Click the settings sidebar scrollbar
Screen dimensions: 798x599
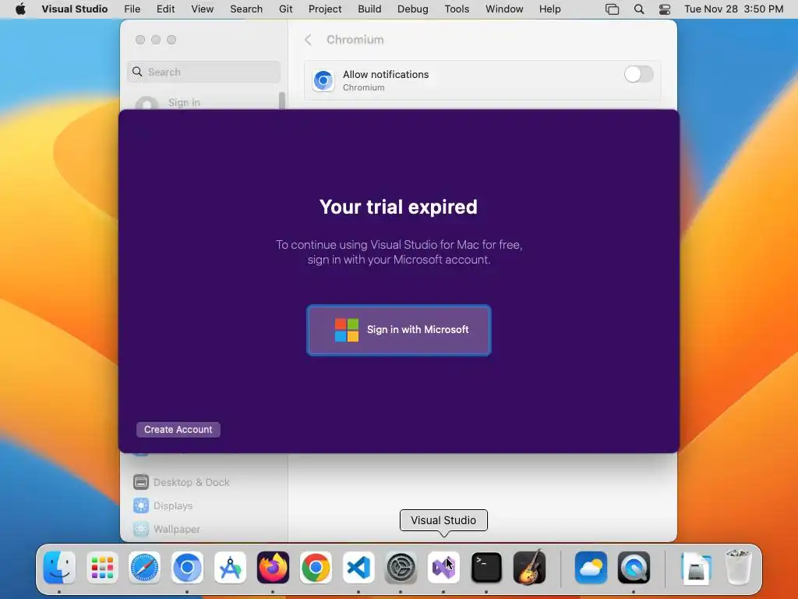tap(282, 101)
